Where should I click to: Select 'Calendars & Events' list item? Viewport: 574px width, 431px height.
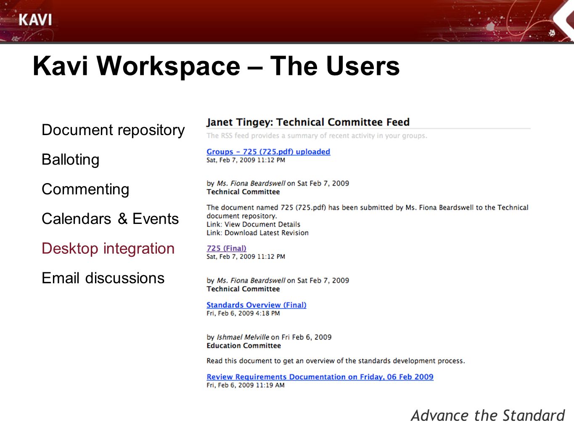point(110,219)
